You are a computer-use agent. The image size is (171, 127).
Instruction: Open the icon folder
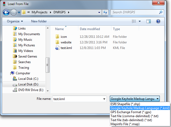click(x=64, y=37)
